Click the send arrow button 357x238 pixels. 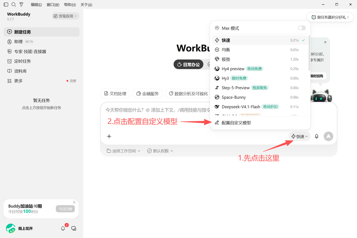pos(328,136)
